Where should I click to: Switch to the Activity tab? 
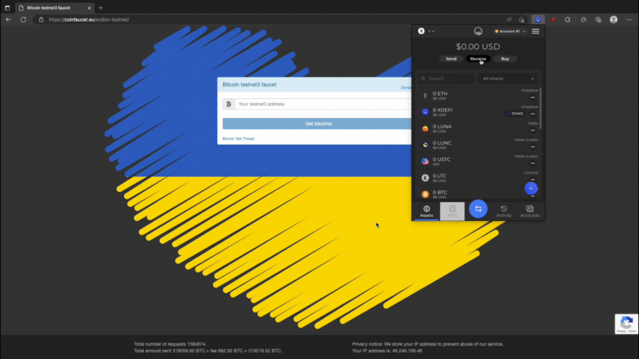point(503,210)
